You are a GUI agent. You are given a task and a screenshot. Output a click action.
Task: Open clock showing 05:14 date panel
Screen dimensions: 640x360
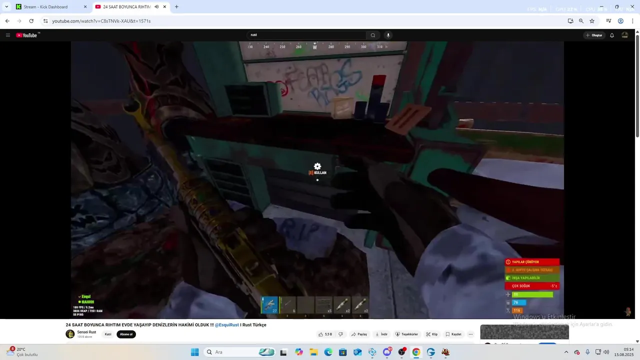pyautogui.click(x=624, y=352)
